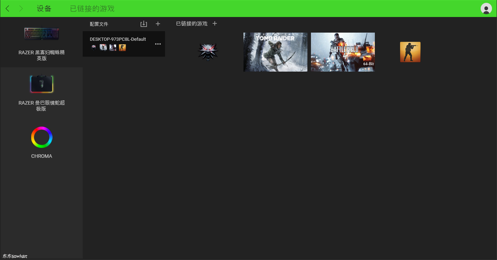The width and height of the screenshot is (497, 260).
Task: Select the RAZER 曼巴眼镜蛇超极版 mouse device
Action: coord(42,93)
